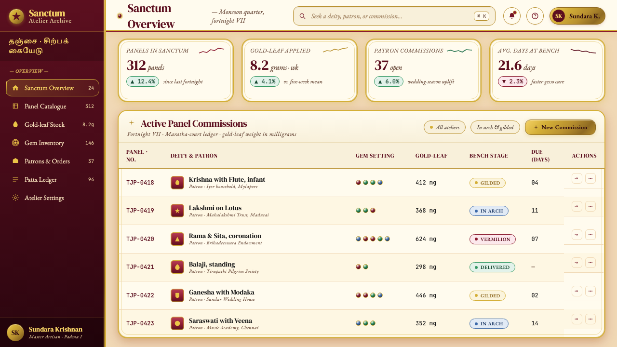Toggle the In-arch & gilded filter chip
Viewport: 617px width, 347px height.
[495, 127]
